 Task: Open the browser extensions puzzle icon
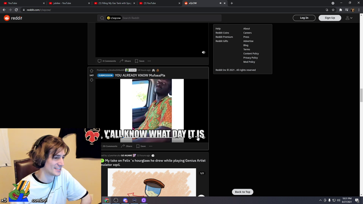[340, 10]
